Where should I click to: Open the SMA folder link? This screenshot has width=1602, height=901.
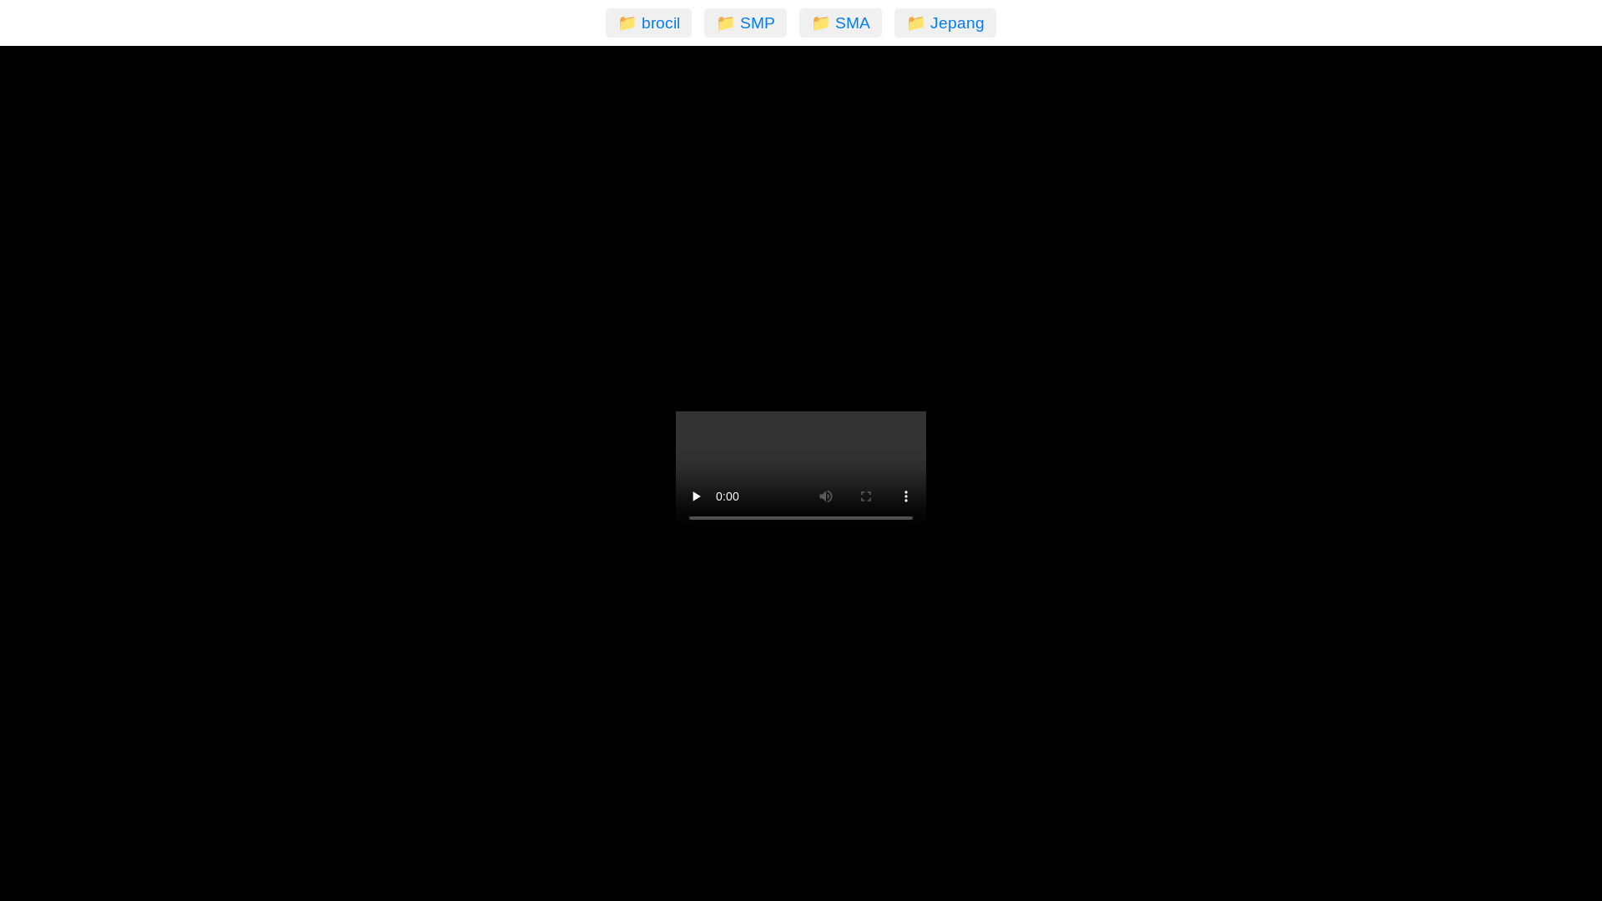pyautogui.click(x=840, y=23)
